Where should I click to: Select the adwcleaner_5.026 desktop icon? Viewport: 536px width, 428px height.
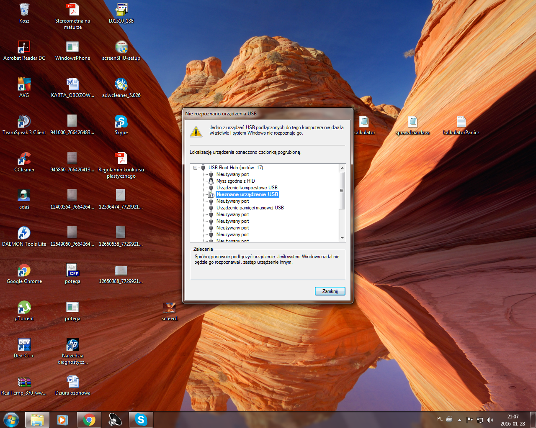coord(121,84)
